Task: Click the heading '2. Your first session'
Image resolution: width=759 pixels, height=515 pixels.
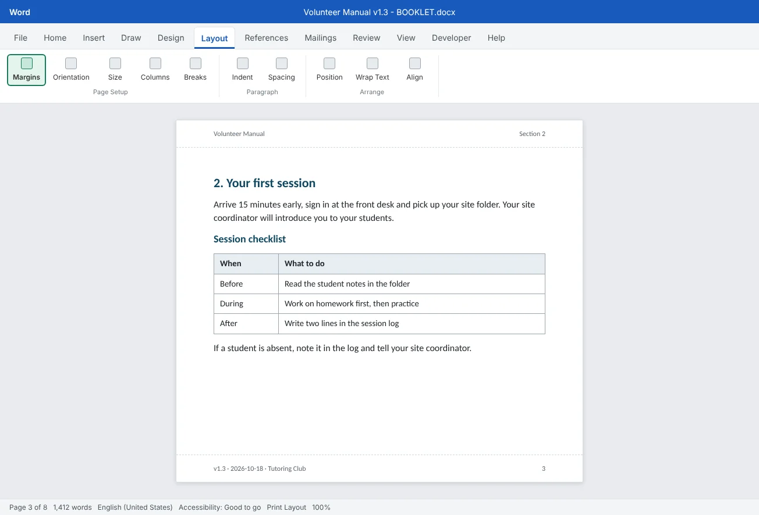Action: [264, 183]
